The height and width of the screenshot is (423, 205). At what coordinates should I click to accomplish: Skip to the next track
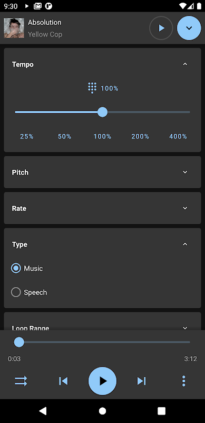click(x=142, y=381)
